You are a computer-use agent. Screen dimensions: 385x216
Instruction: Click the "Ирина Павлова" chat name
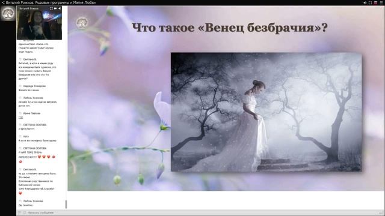[32, 113]
